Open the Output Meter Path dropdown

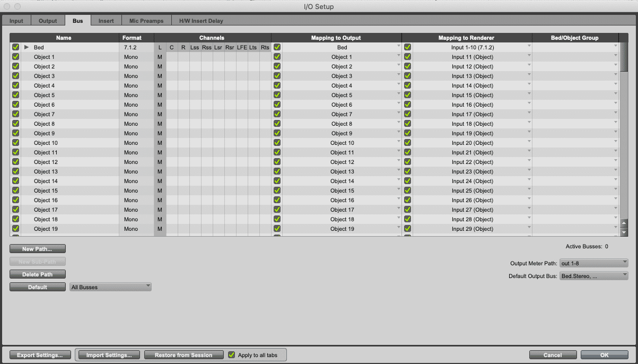[x=593, y=263]
